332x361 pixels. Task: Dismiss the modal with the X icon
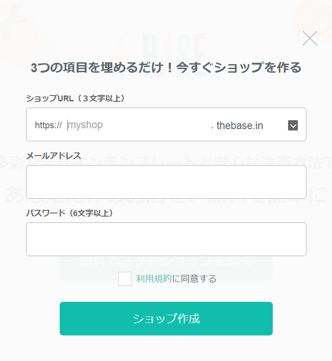[310, 39]
